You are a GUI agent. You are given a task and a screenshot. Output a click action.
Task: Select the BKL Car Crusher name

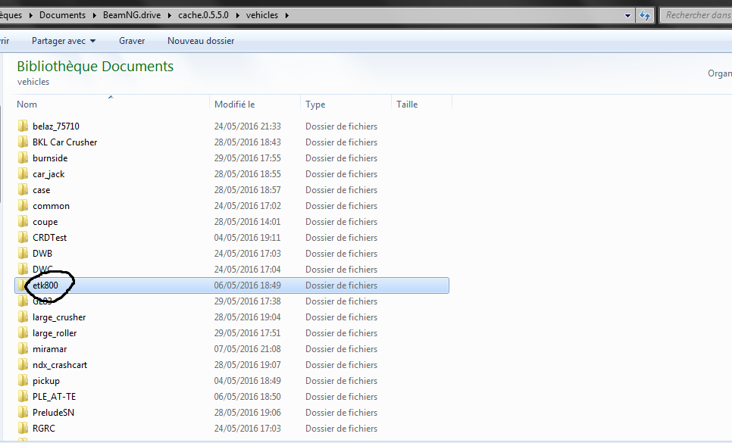click(x=65, y=142)
